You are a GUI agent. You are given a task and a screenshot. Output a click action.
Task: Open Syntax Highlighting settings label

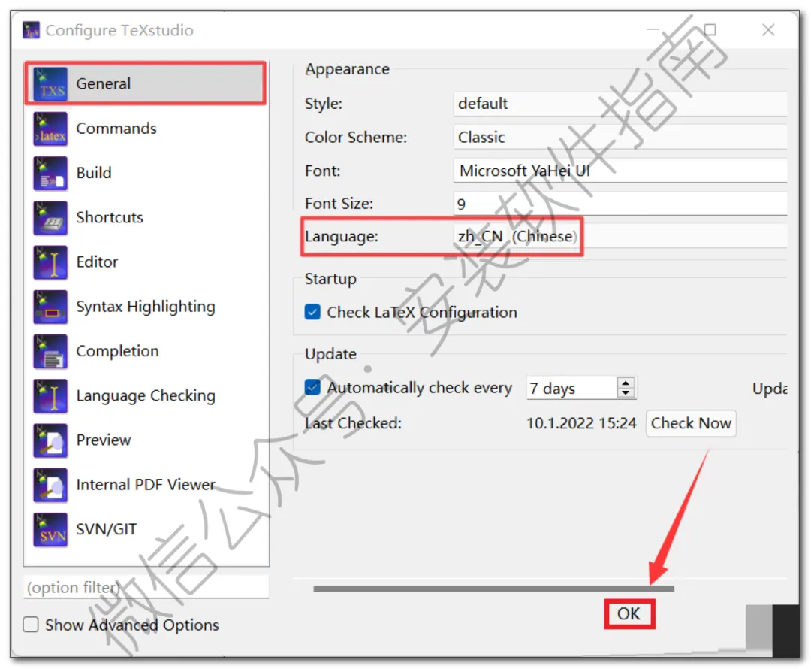pyautogui.click(x=146, y=307)
